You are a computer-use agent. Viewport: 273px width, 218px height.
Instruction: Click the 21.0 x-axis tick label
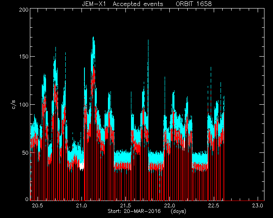[81, 206]
